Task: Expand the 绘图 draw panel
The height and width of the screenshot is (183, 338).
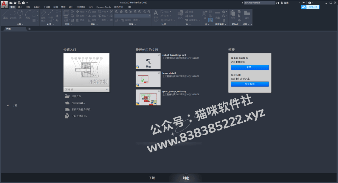Action: click(20, 24)
